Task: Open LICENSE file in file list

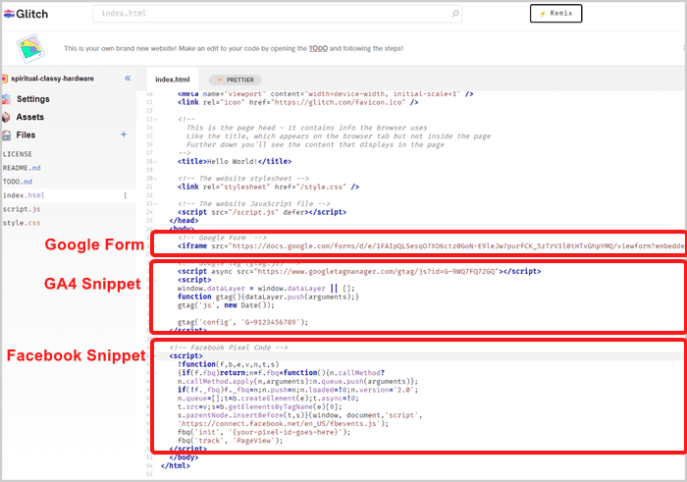Action: 19,154
